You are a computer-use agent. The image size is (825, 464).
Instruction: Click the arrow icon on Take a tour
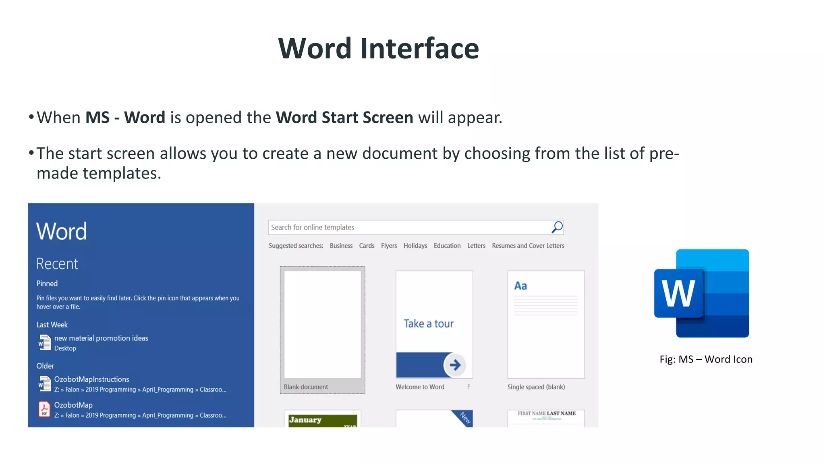455,365
